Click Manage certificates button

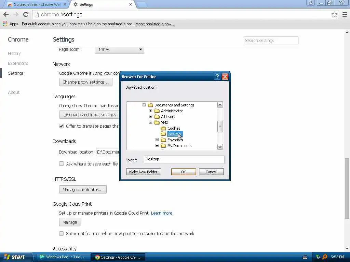pyautogui.click(x=83, y=189)
